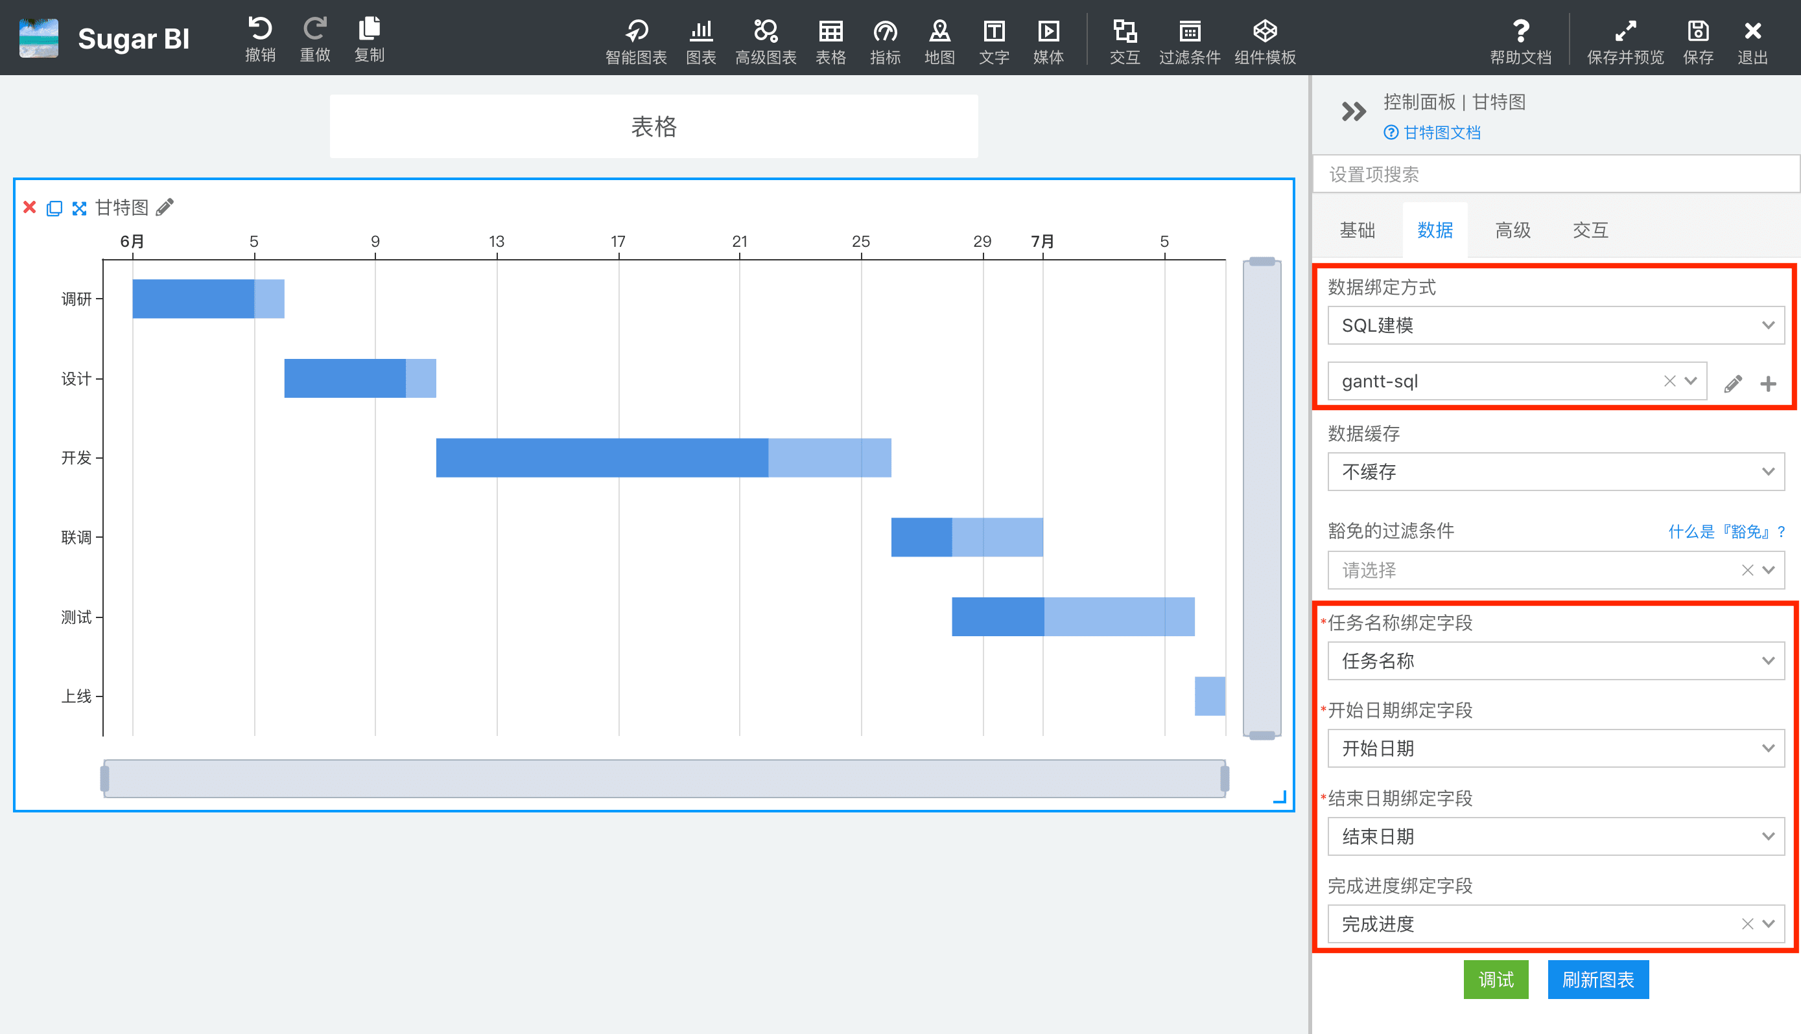Click the 表格 title text component
This screenshot has width=1801, height=1034.
point(653,126)
